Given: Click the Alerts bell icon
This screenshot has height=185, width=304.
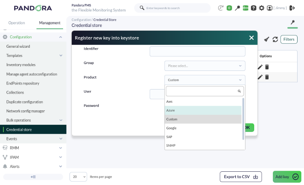Looking at the screenshot, I should pyautogui.click(x=5, y=166).
